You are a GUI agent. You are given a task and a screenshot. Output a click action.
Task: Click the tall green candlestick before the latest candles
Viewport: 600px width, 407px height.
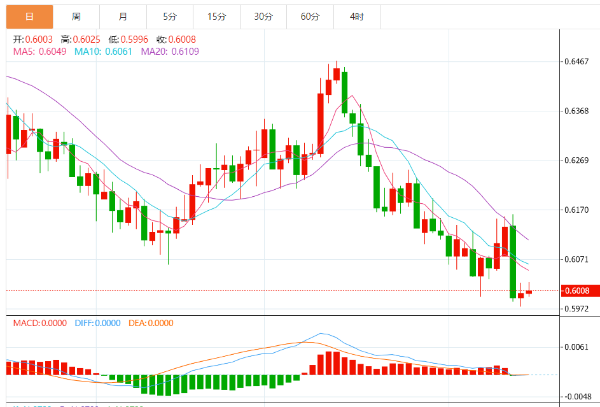coord(513,262)
